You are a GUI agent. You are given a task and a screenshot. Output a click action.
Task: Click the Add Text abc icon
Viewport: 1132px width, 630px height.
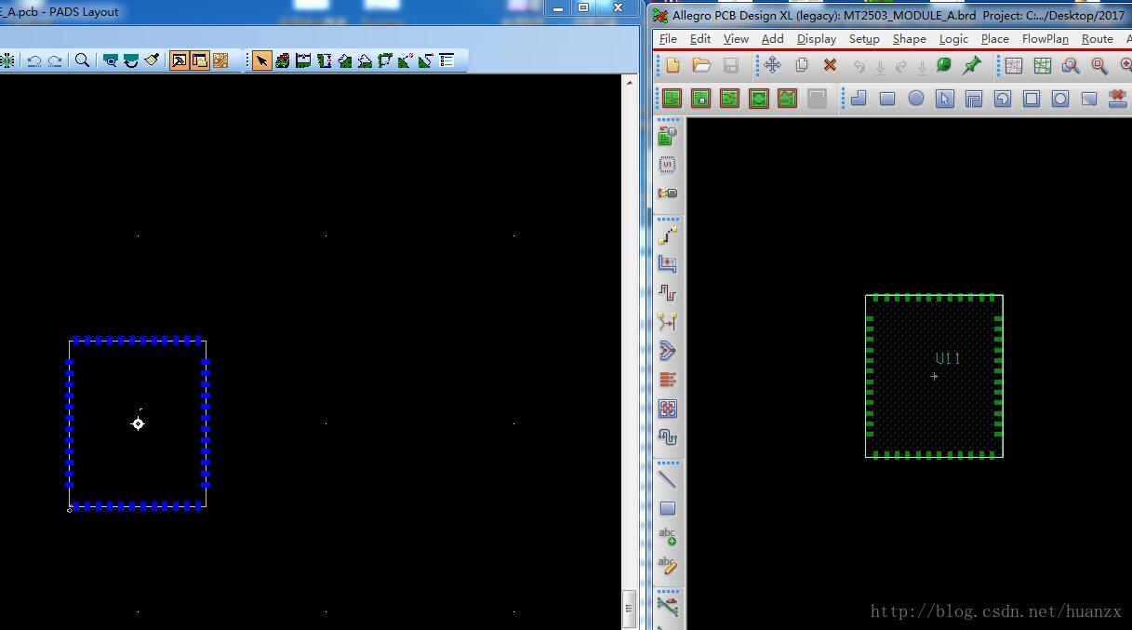(x=667, y=536)
